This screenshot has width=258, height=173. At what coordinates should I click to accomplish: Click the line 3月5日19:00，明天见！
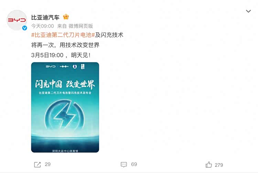[x=61, y=55]
